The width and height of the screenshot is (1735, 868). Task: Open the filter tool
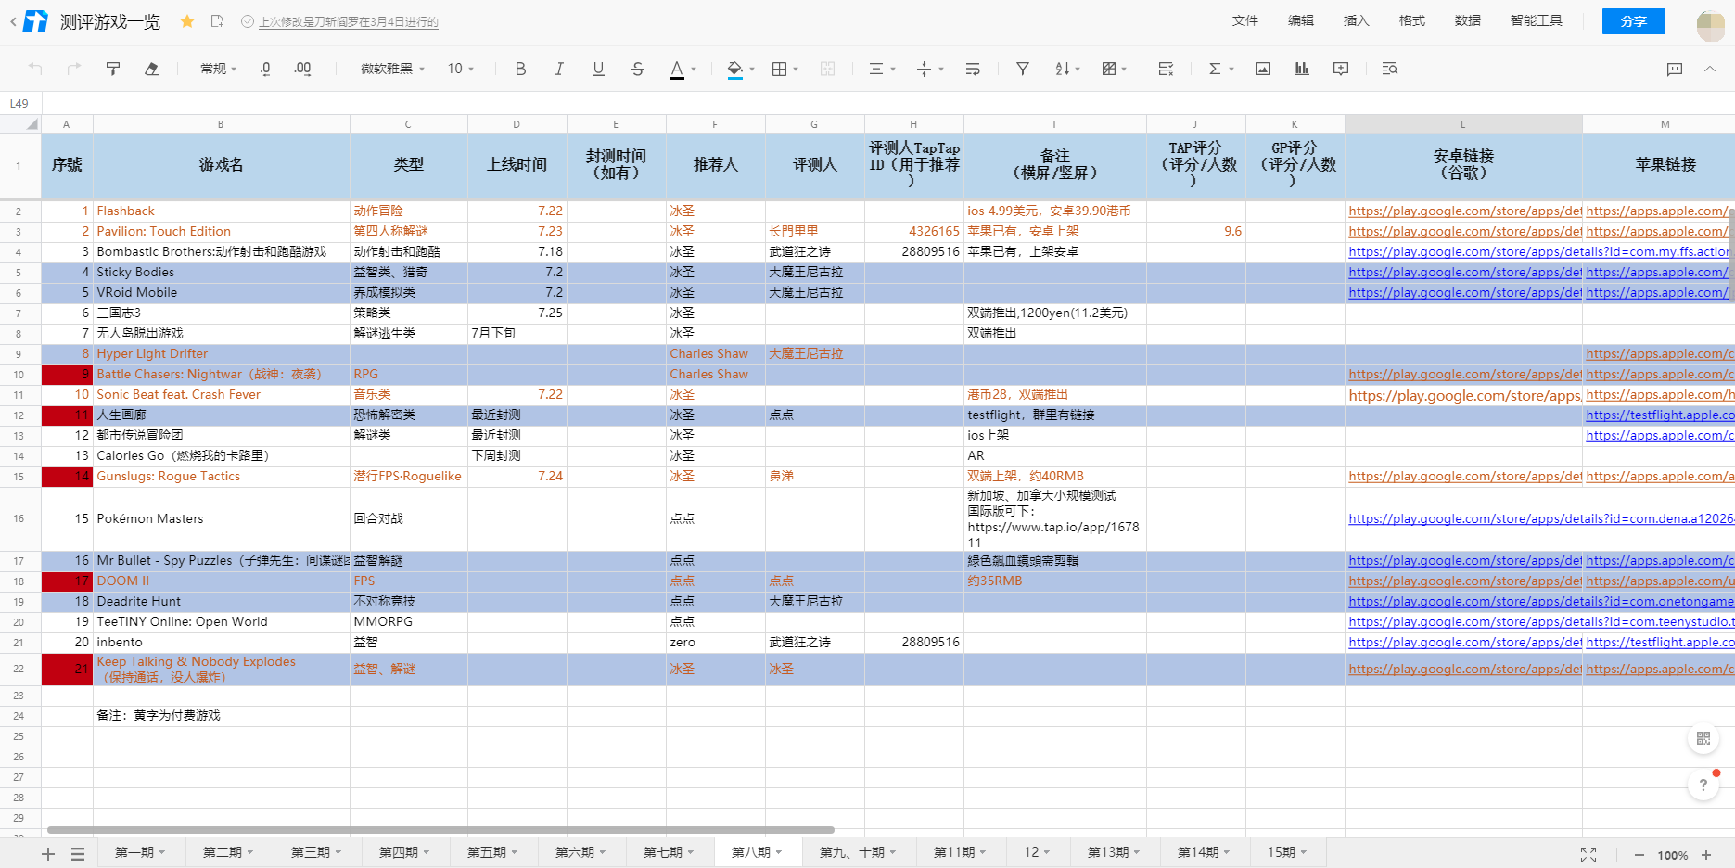click(x=1022, y=69)
